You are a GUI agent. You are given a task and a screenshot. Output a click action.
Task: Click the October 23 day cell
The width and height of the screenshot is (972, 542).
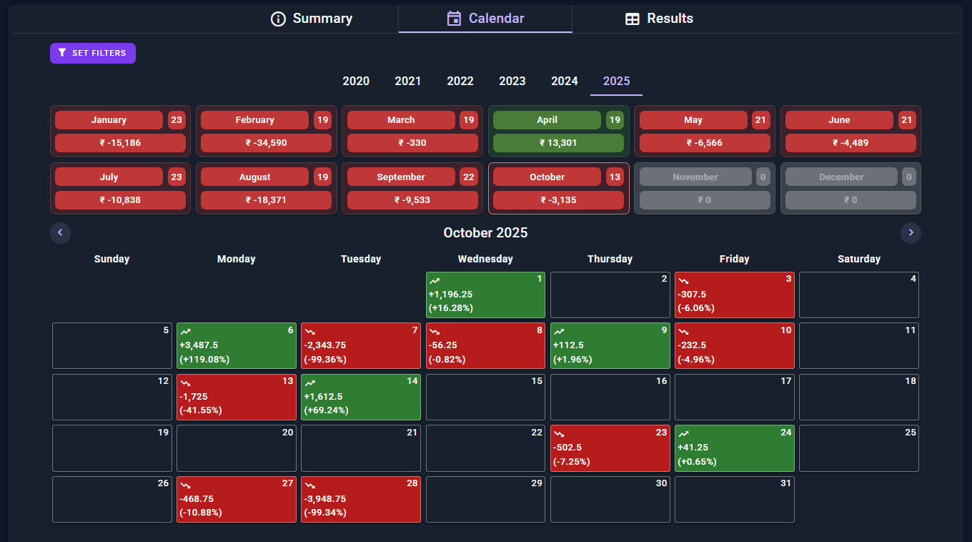[610, 448]
